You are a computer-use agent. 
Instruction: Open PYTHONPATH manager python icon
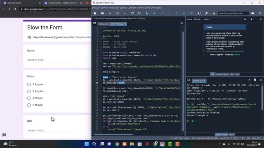click(x=214, y=13)
